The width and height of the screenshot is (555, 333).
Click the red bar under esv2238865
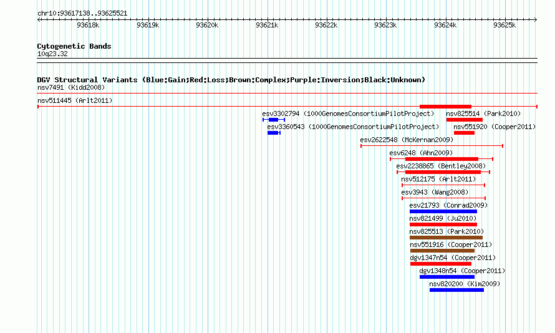(443, 172)
